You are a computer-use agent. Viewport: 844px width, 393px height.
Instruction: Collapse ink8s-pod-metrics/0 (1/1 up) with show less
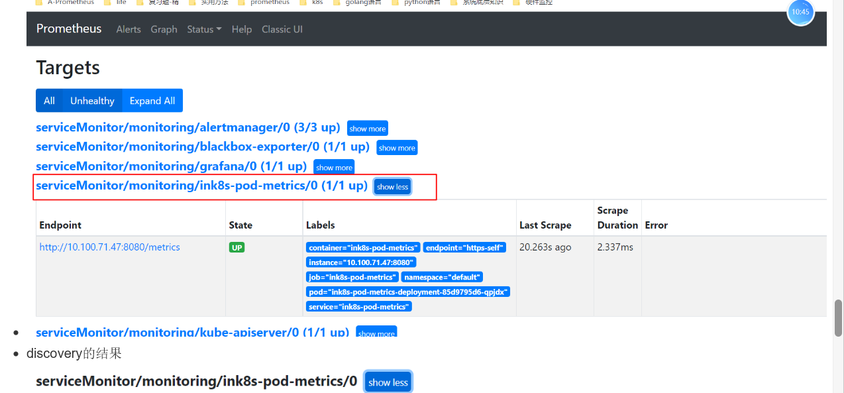[393, 187]
